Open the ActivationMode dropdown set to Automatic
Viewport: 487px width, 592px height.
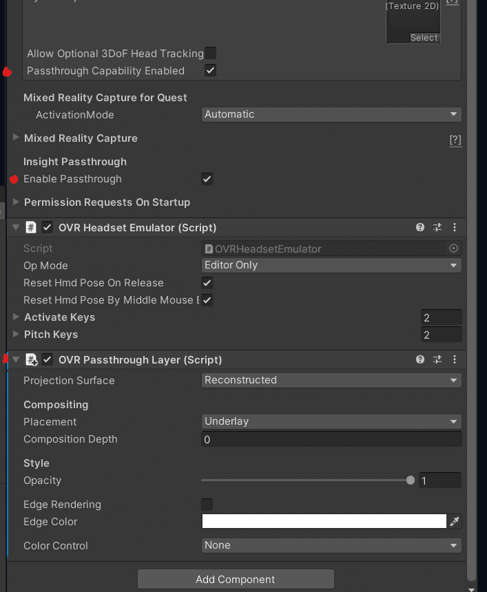331,114
